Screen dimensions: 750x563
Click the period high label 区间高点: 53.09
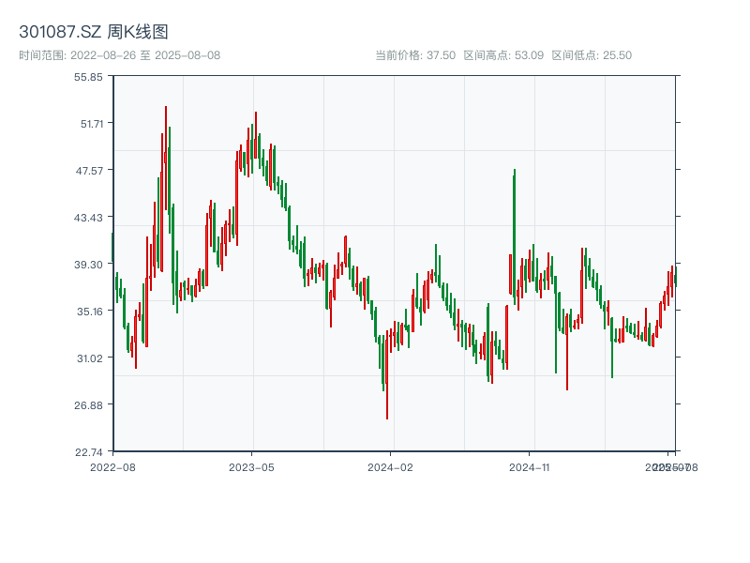pyautogui.click(x=503, y=55)
